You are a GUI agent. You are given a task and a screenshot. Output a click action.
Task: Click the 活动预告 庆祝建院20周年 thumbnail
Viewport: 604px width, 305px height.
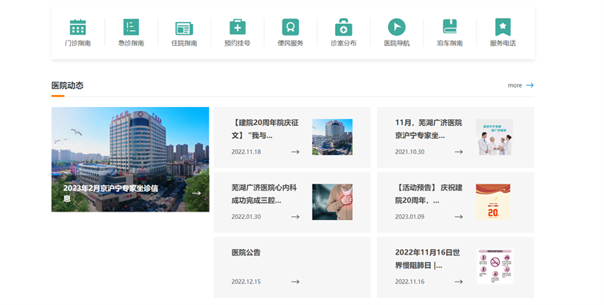coord(493,202)
